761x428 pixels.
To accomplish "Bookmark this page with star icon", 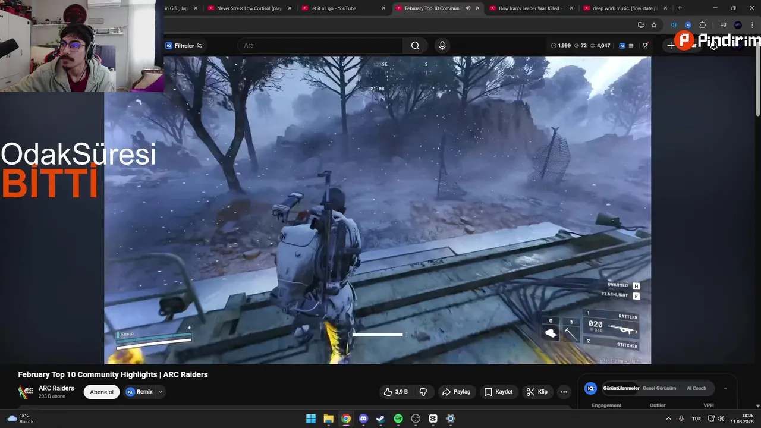I will [654, 25].
